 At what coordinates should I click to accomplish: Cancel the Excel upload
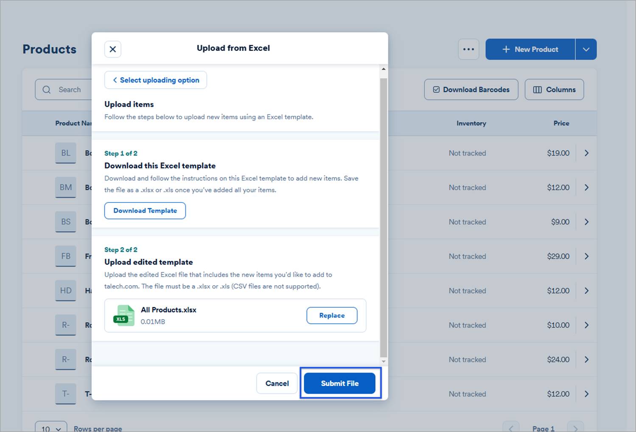point(277,383)
